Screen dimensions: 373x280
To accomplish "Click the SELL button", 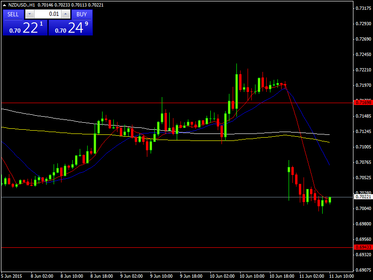I will click(x=13, y=14).
